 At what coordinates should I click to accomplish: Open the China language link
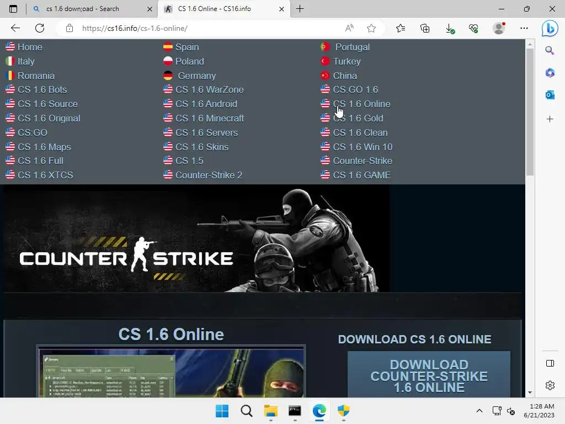345,76
